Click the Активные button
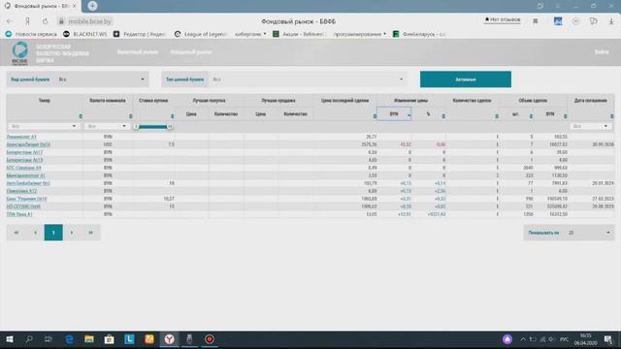 coord(466,79)
